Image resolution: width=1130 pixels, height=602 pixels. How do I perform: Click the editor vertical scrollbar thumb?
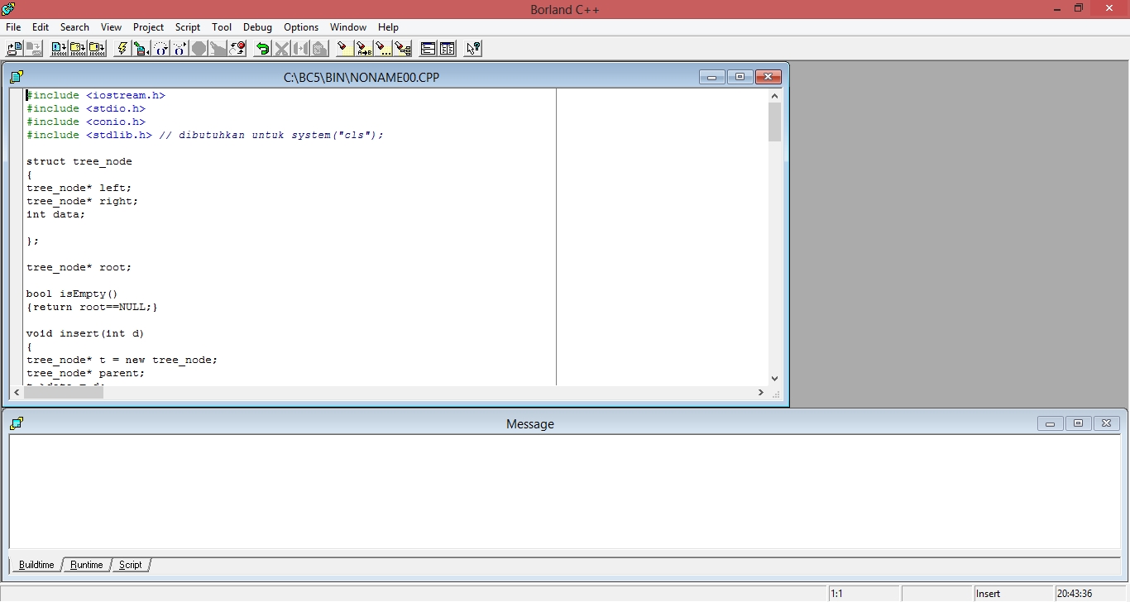(774, 122)
